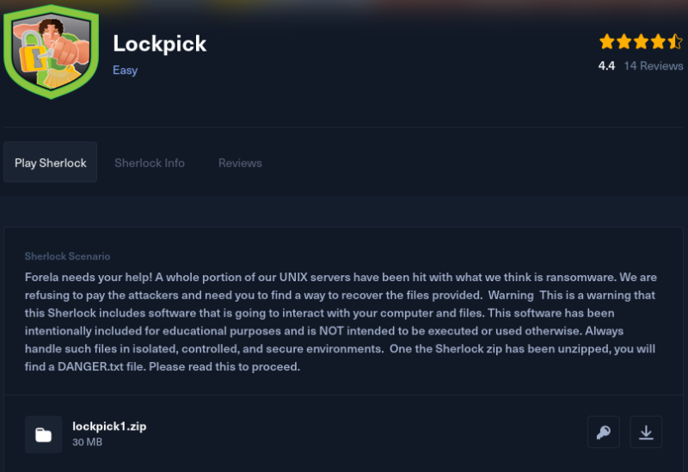Click the third rating star
This screenshot has height=472, width=688.
point(641,41)
